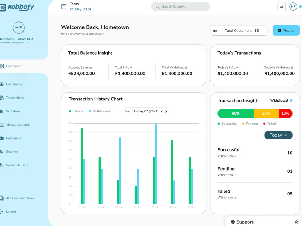Click the Successful Withdrawals row
Image resolution: width=302 pixels, height=226 pixels.
[x=255, y=152]
